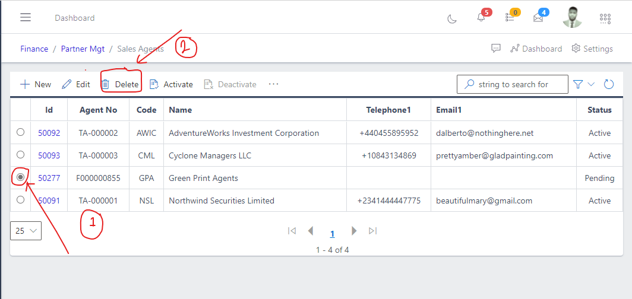This screenshot has height=299, width=632.
Task: Select radio for AdventureWorks Investment Corporation row
Action: tap(20, 132)
